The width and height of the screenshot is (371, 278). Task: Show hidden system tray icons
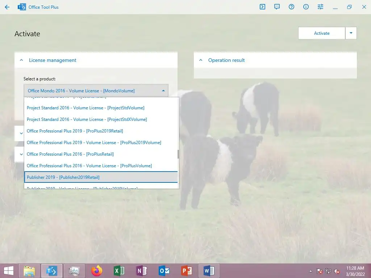[310, 271]
